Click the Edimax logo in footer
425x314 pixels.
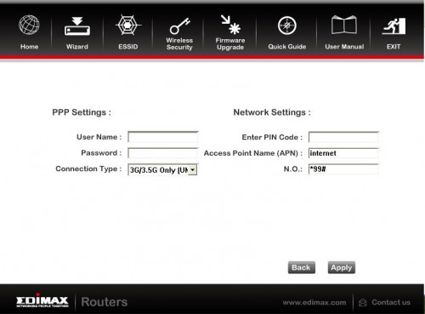(x=42, y=300)
